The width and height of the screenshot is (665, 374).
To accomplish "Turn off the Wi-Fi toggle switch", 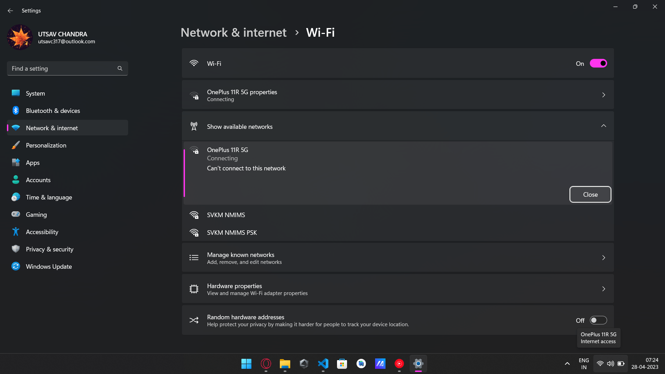I will 598,63.
